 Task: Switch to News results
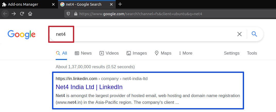pyautogui.click(x=83, y=53)
